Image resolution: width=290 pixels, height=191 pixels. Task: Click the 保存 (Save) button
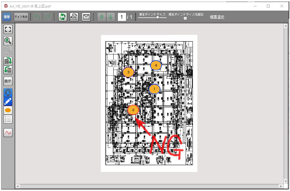(x=7, y=17)
